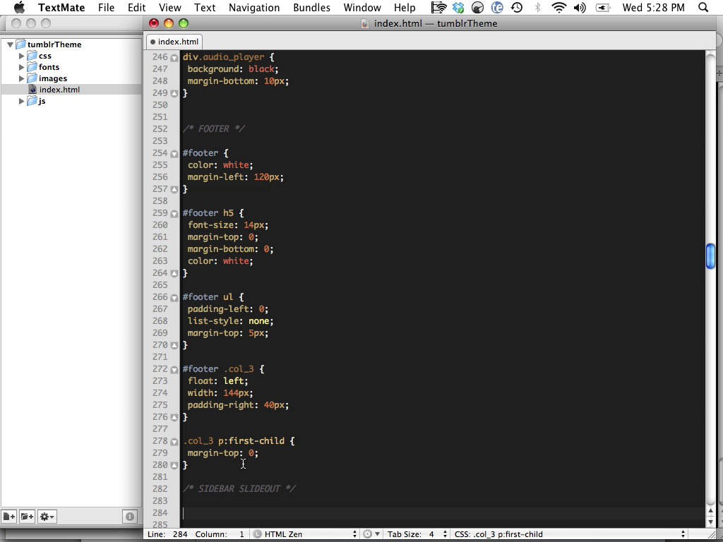Open the gear action menu in drawer
The width and height of the screenshot is (723, 542).
click(47, 517)
